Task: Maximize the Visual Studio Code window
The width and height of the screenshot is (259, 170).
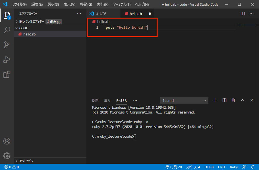Action: (239, 5)
